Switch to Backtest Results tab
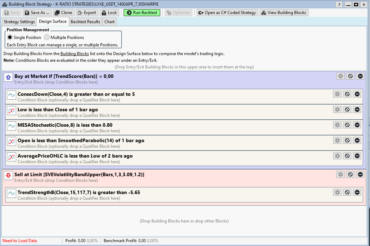370x246 pixels. tap(85, 22)
